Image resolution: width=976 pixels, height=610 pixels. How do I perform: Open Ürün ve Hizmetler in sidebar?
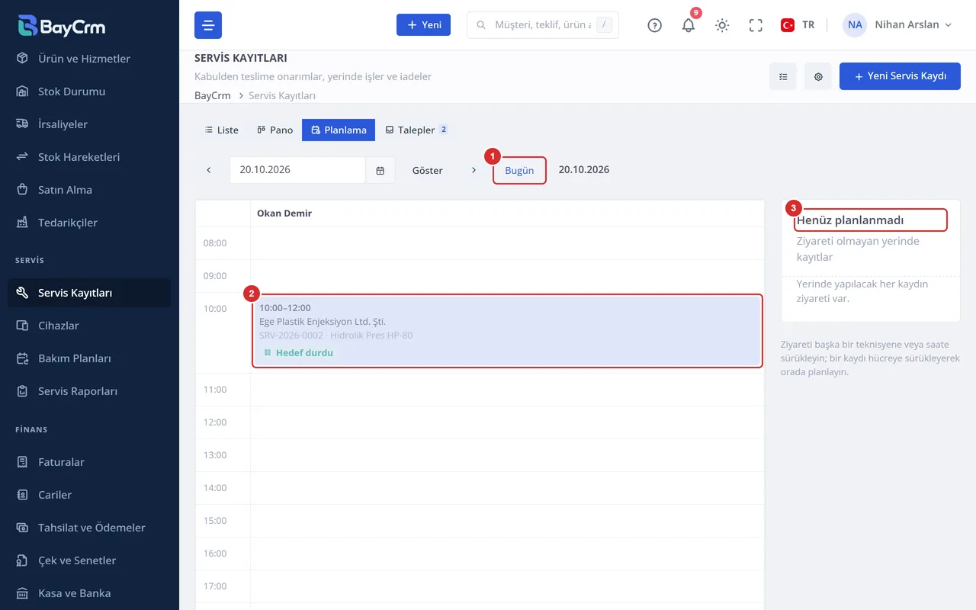pyautogui.click(x=89, y=59)
